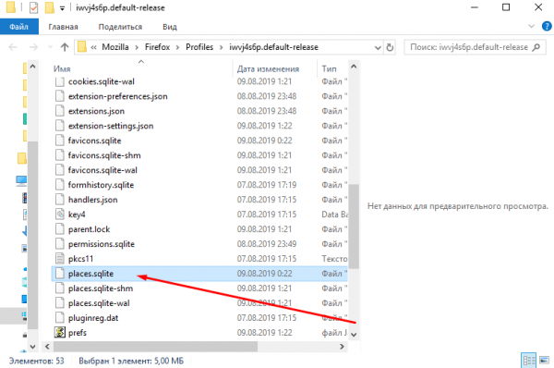
Task: Click the Data Ba type cell of key4
Action: 334,215
